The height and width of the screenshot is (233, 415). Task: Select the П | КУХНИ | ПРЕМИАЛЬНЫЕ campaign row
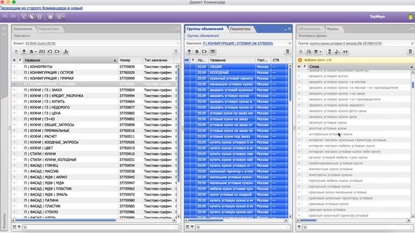pyautogui.click(x=94, y=131)
